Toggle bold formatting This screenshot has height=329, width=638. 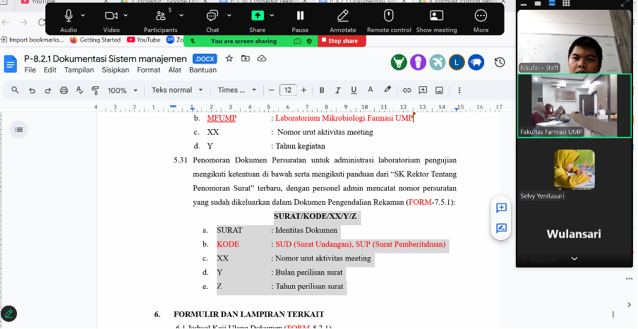pyautogui.click(x=322, y=90)
